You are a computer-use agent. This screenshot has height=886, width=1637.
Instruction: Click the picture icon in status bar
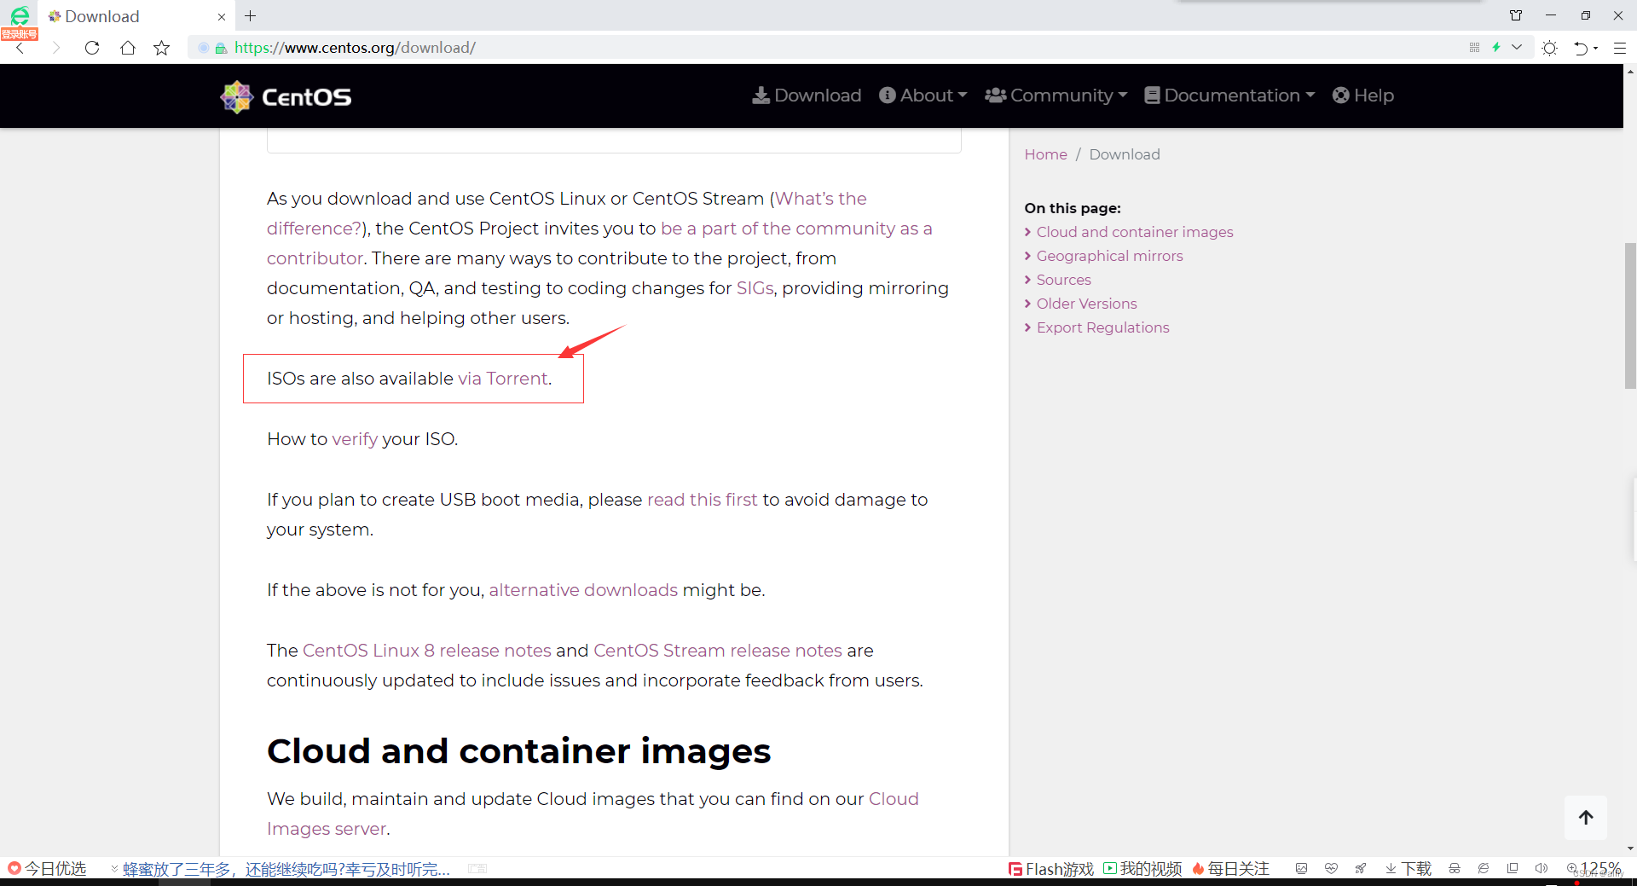point(1301,868)
